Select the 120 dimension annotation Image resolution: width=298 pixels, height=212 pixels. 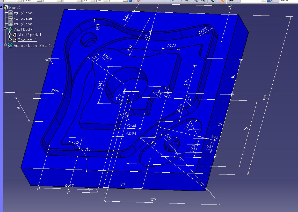click(153, 199)
